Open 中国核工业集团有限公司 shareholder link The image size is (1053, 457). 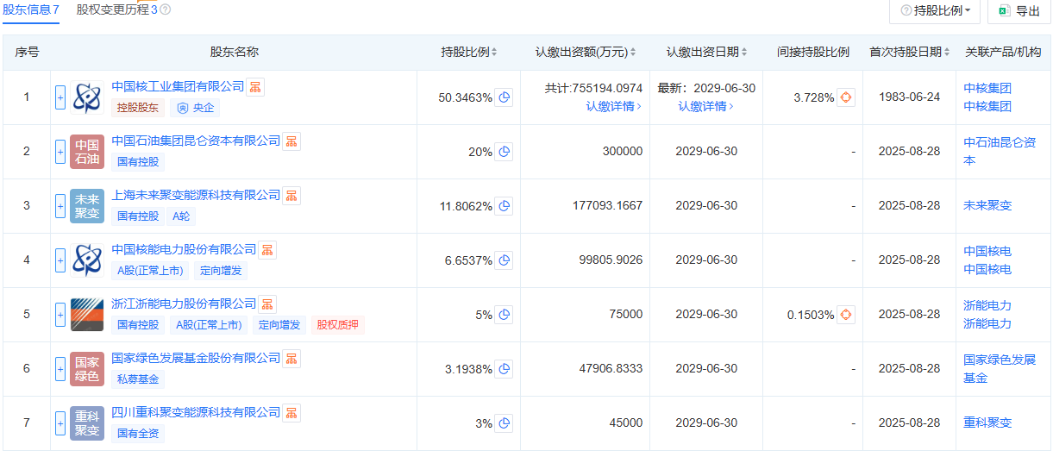point(178,86)
